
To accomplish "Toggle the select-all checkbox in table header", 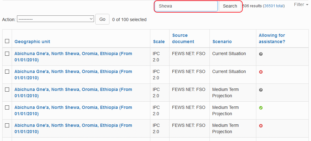I will tap(7, 41).
